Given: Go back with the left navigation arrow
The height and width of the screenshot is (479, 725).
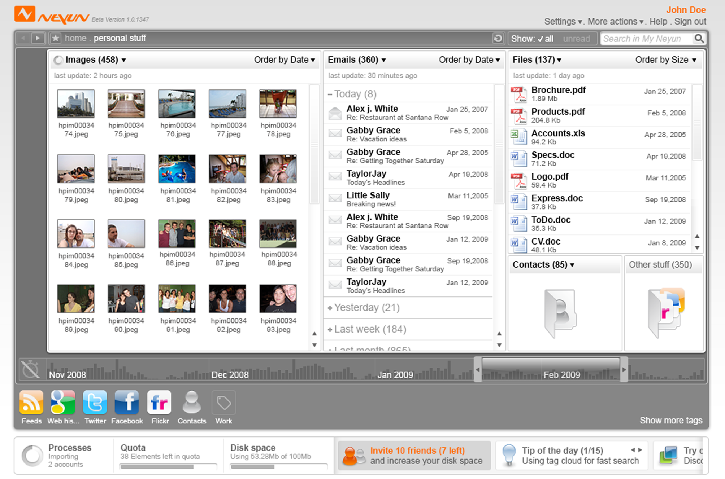Looking at the screenshot, I should pyautogui.click(x=23, y=38).
